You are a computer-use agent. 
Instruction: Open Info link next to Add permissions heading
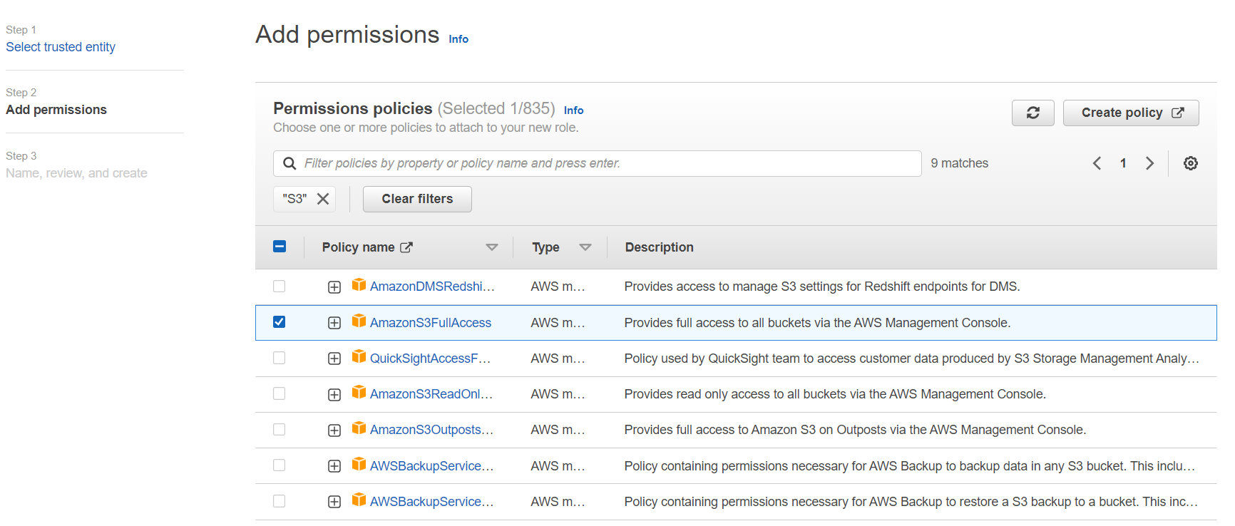458,39
